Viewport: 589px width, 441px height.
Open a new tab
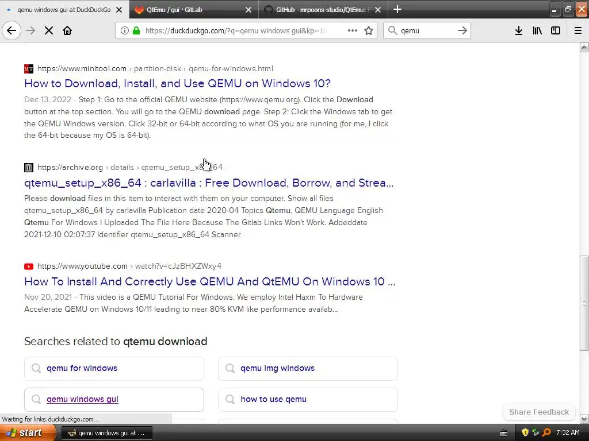coord(397,9)
